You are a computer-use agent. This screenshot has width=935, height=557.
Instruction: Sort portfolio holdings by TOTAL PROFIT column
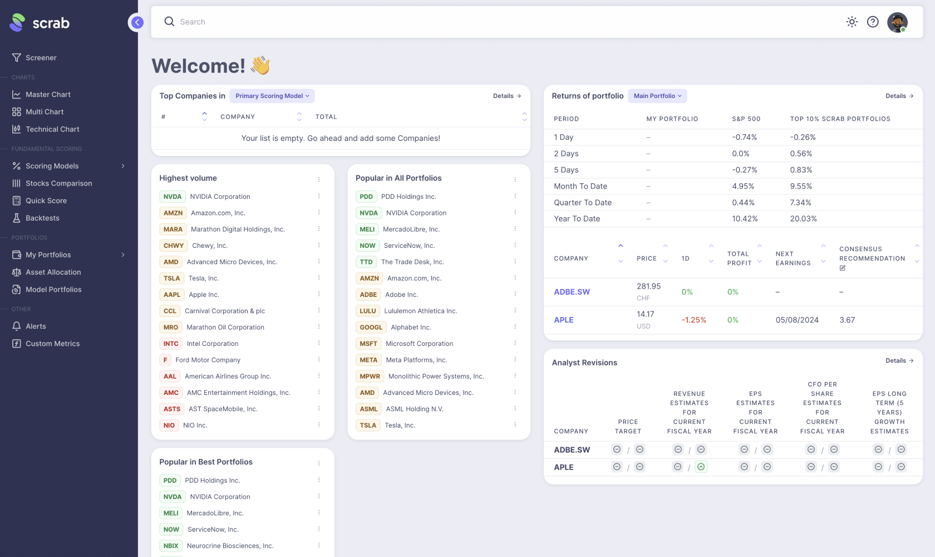pos(759,254)
